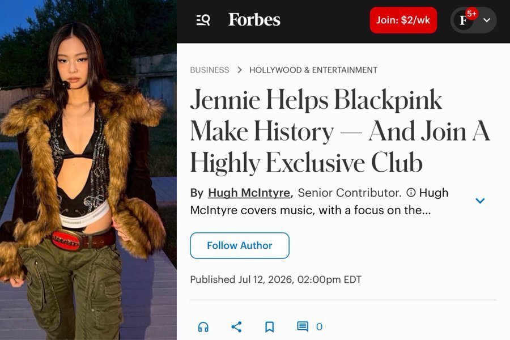Image resolution: width=510 pixels, height=340 pixels.
Task: Share the article via share icon
Action: point(236,326)
